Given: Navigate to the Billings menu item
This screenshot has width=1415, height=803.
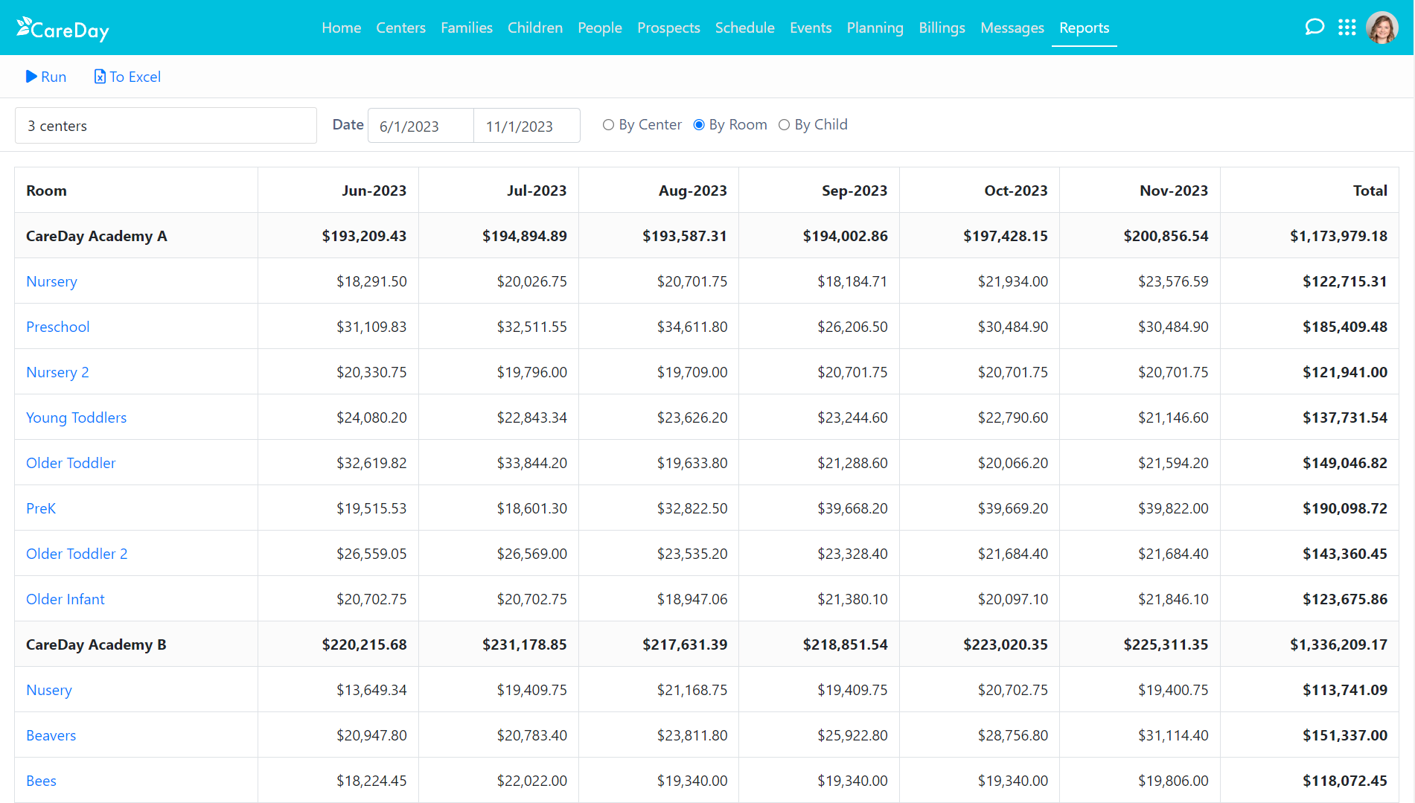Looking at the screenshot, I should coord(942,28).
